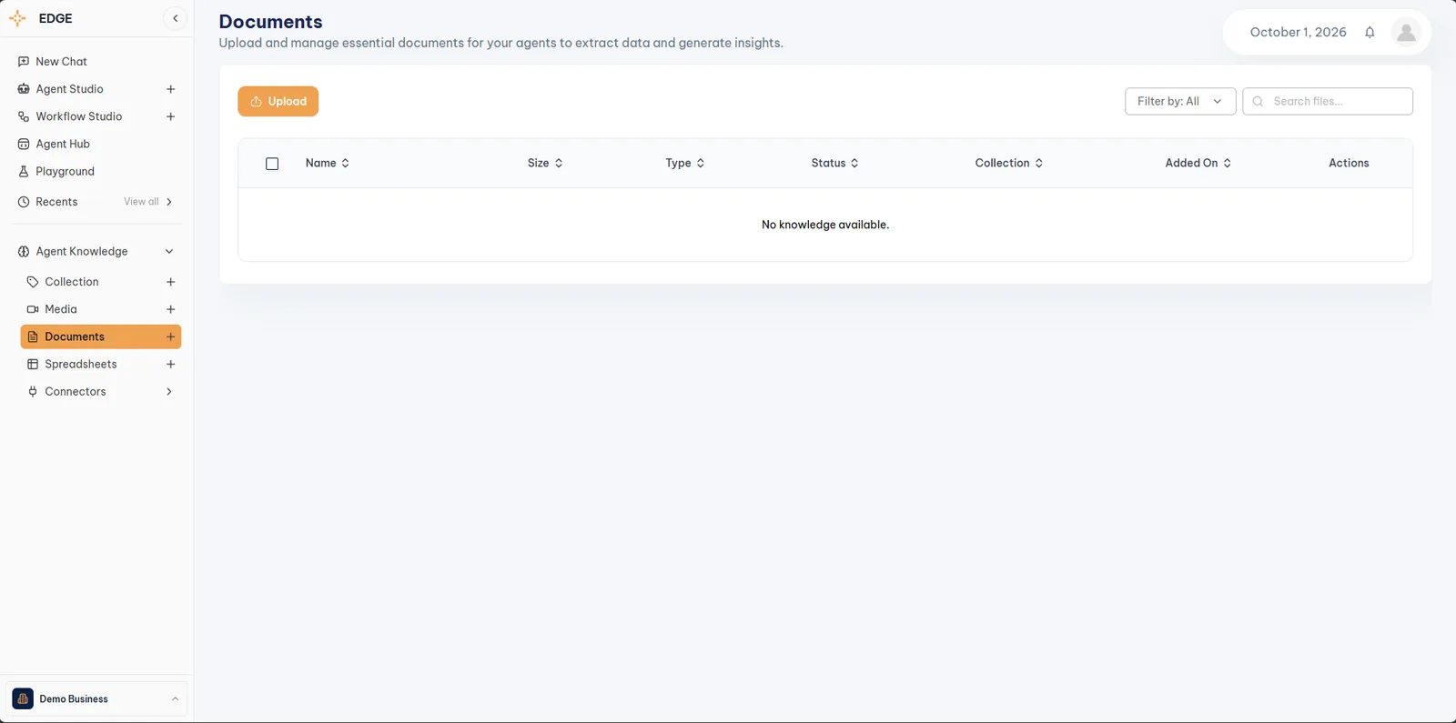Screen dimensions: 1456x723
Task: Add a new collection with plus icon
Action: (x=170, y=282)
